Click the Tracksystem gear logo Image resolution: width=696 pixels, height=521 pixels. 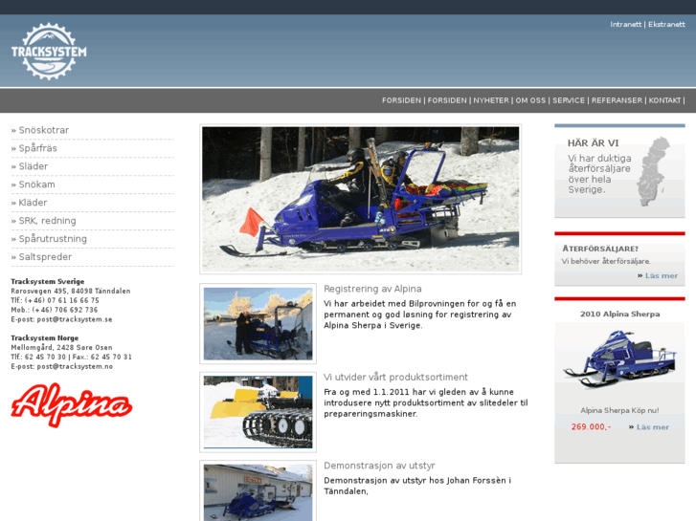click(x=49, y=52)
